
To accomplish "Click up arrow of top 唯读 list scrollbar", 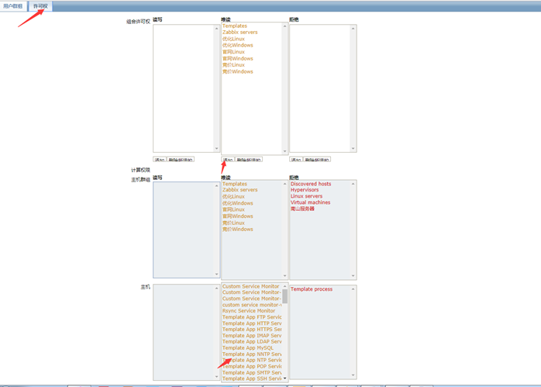I will coord(284,27).
